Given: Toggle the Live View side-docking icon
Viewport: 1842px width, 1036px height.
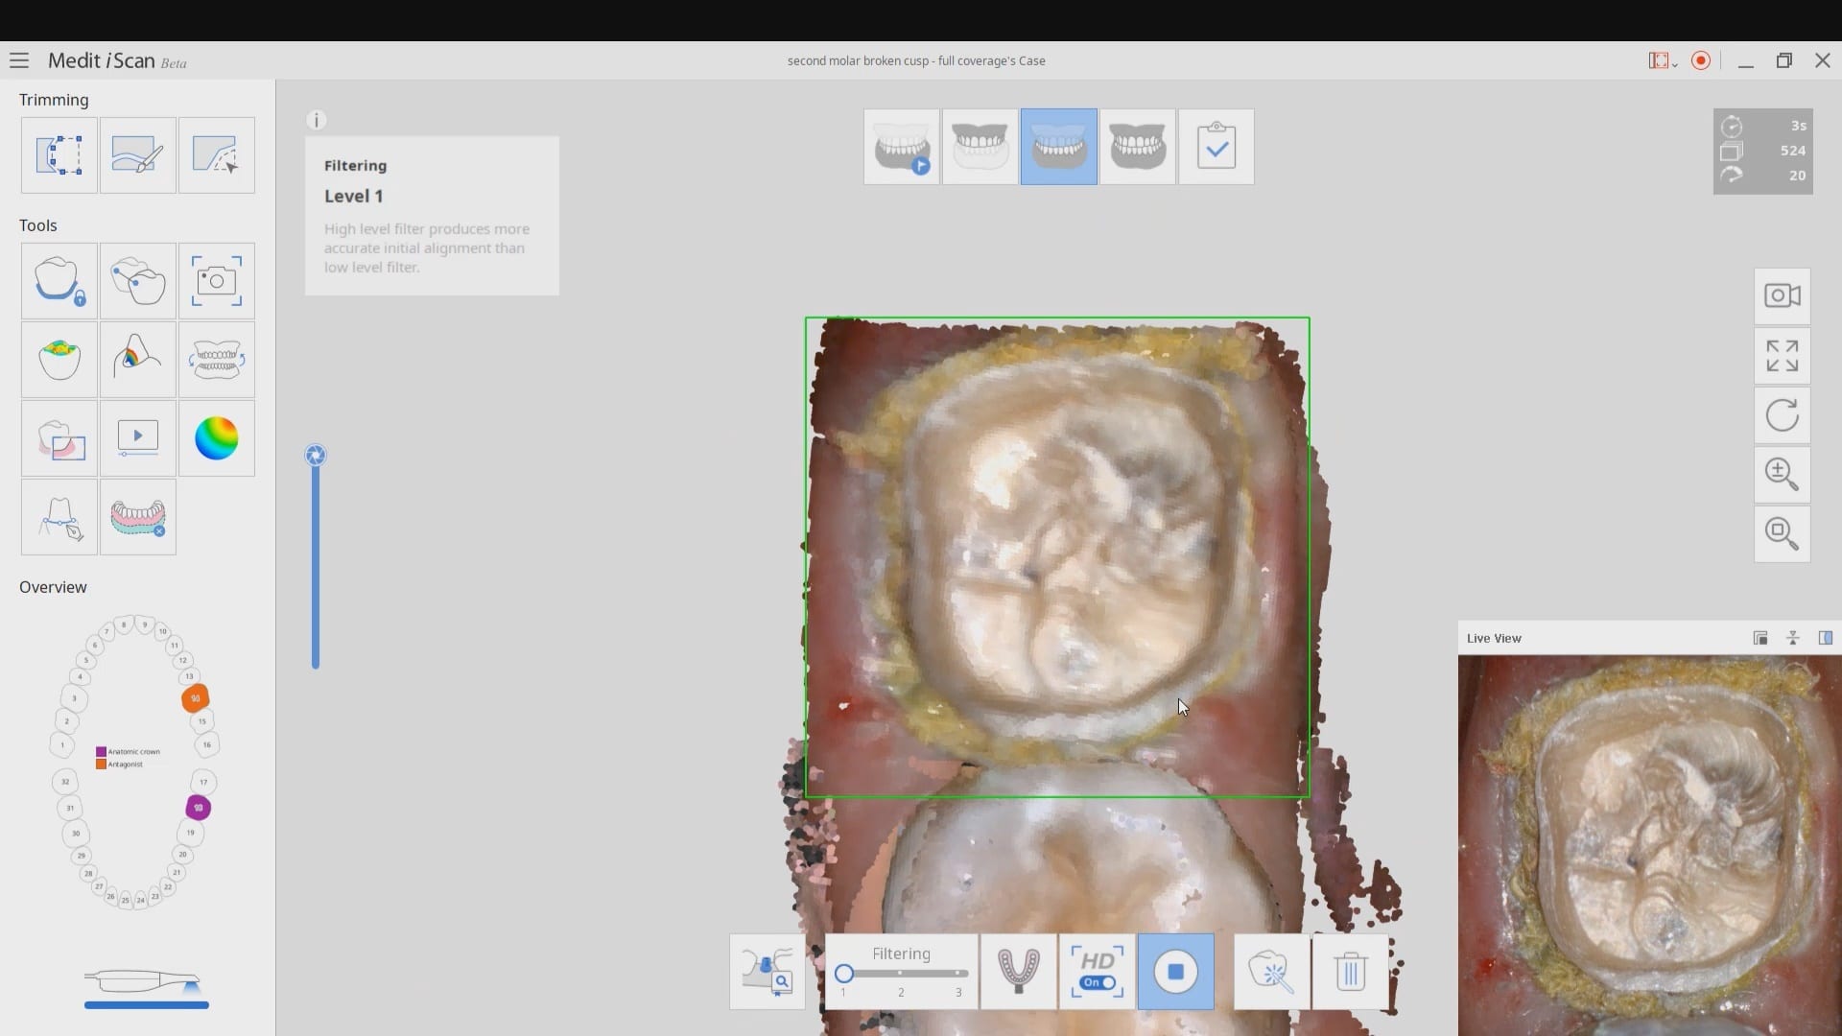Looking at the screenshot, I should pos(1825,638).
